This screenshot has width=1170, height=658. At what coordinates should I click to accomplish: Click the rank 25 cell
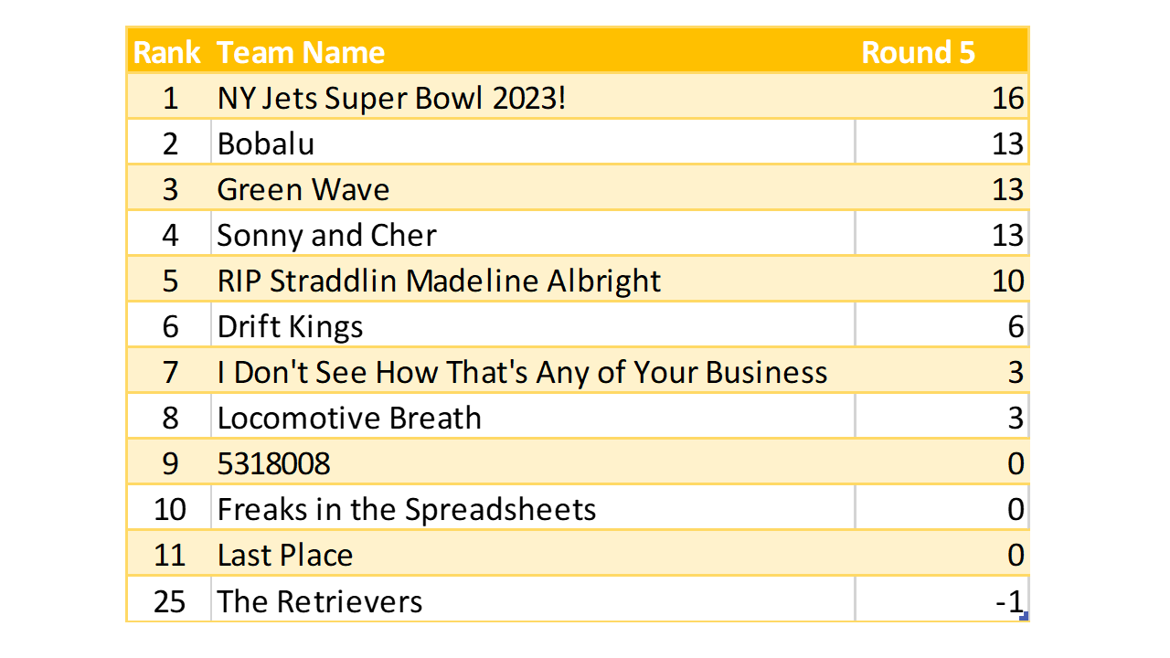pyautogui.click(x=169, y=600)
